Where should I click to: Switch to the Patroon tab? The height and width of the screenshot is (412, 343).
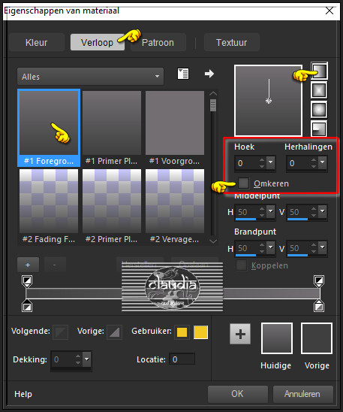(x=158, y=42)
